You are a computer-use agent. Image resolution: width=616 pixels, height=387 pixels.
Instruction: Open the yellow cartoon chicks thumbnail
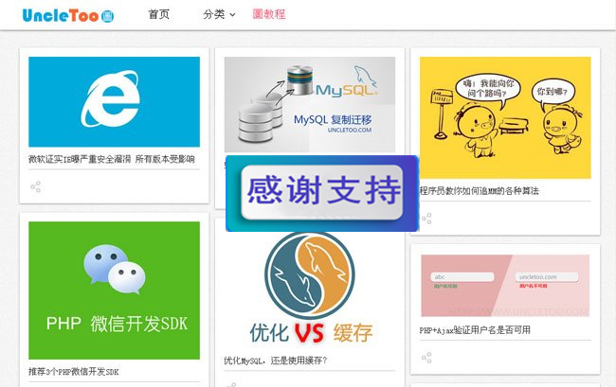pyautogui.click(x=505, y=117)
